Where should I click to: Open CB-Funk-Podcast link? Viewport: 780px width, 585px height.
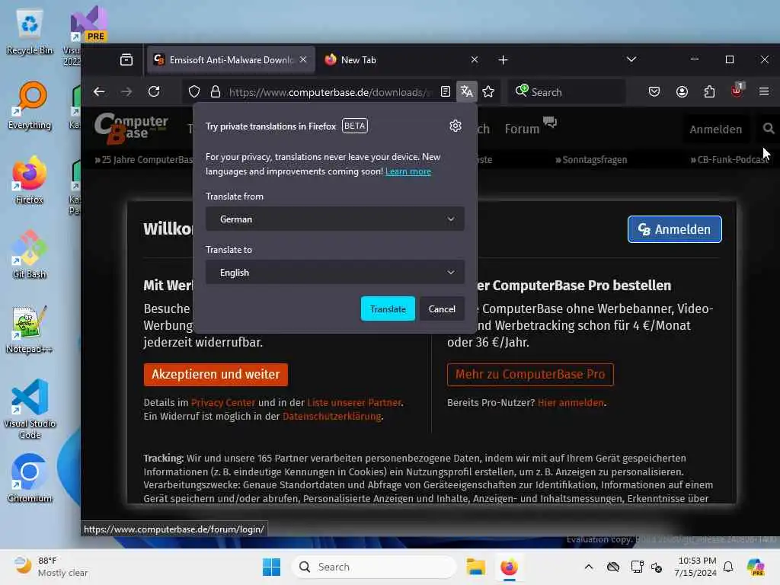pyautogui.click(x=729, y=160)
